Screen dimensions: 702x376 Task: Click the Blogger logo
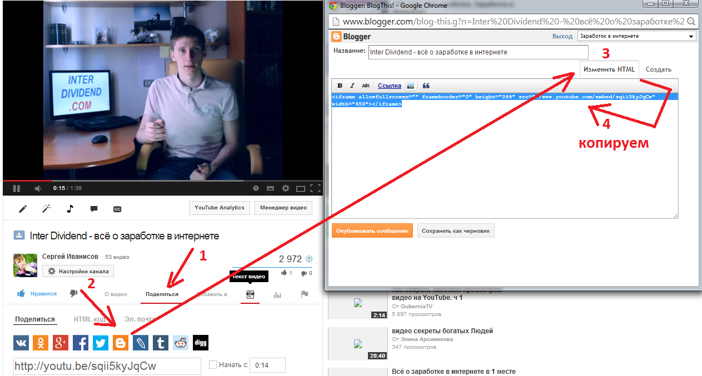351,37
